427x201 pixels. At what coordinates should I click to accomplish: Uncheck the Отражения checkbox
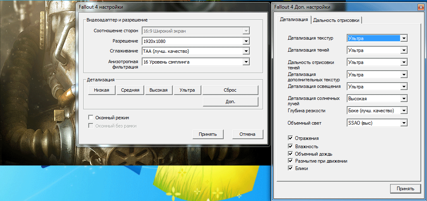click(290, 138)
